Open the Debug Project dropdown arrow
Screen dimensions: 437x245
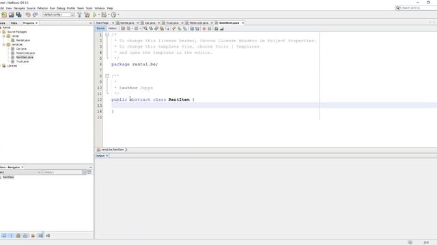click(109, 15)
